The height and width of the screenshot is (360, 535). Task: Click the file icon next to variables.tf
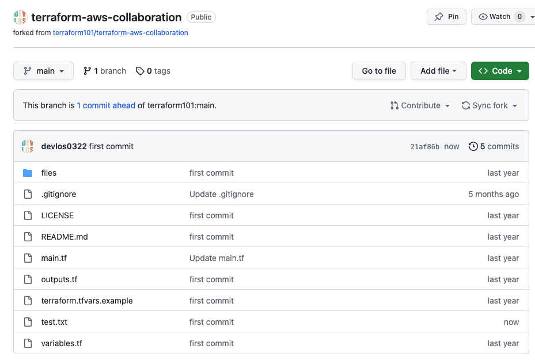pyautogui.click(x=28, y=343)
